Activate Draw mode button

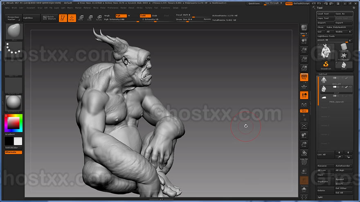point(72,18)
